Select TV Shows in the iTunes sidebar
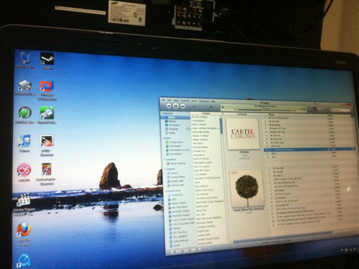Screen dimensions: 359x269 pos(172,125)
